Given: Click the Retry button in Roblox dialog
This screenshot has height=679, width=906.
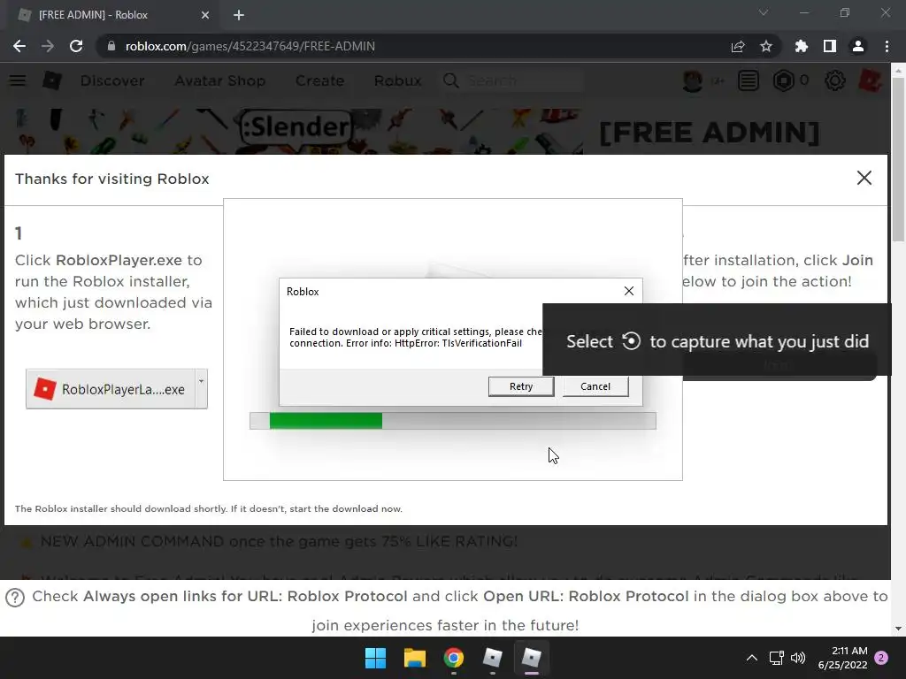Looking at the screenshot, I should 520,386.
